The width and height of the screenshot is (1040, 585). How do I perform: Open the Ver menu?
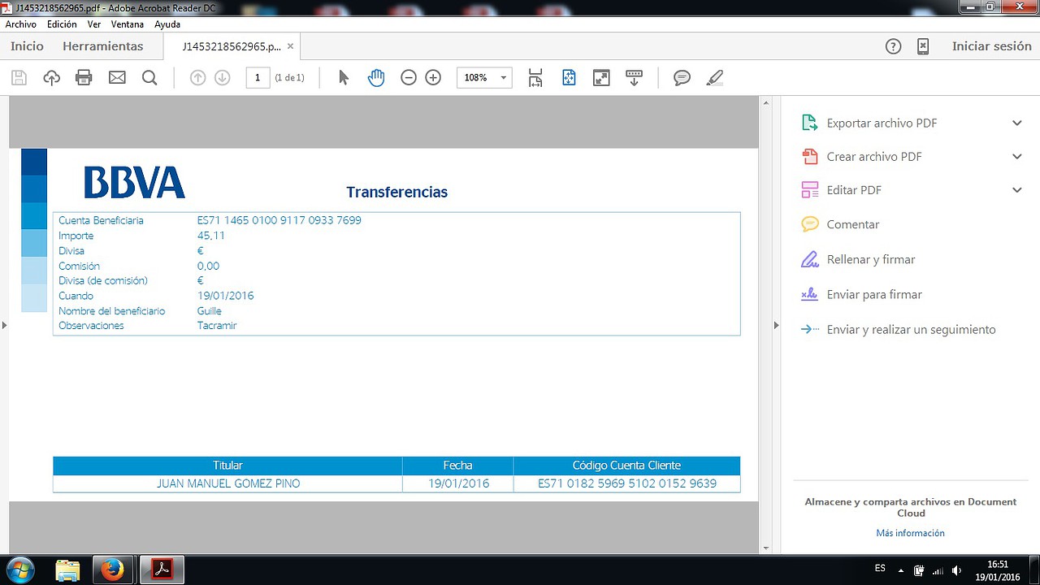click(94, 24)
